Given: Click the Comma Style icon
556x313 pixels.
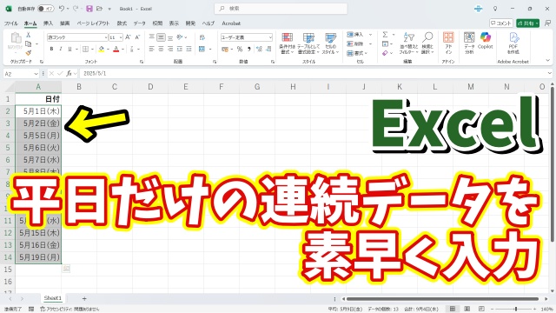Looking at the screenshot, I should pyautogui.click(x=249, y=49).
